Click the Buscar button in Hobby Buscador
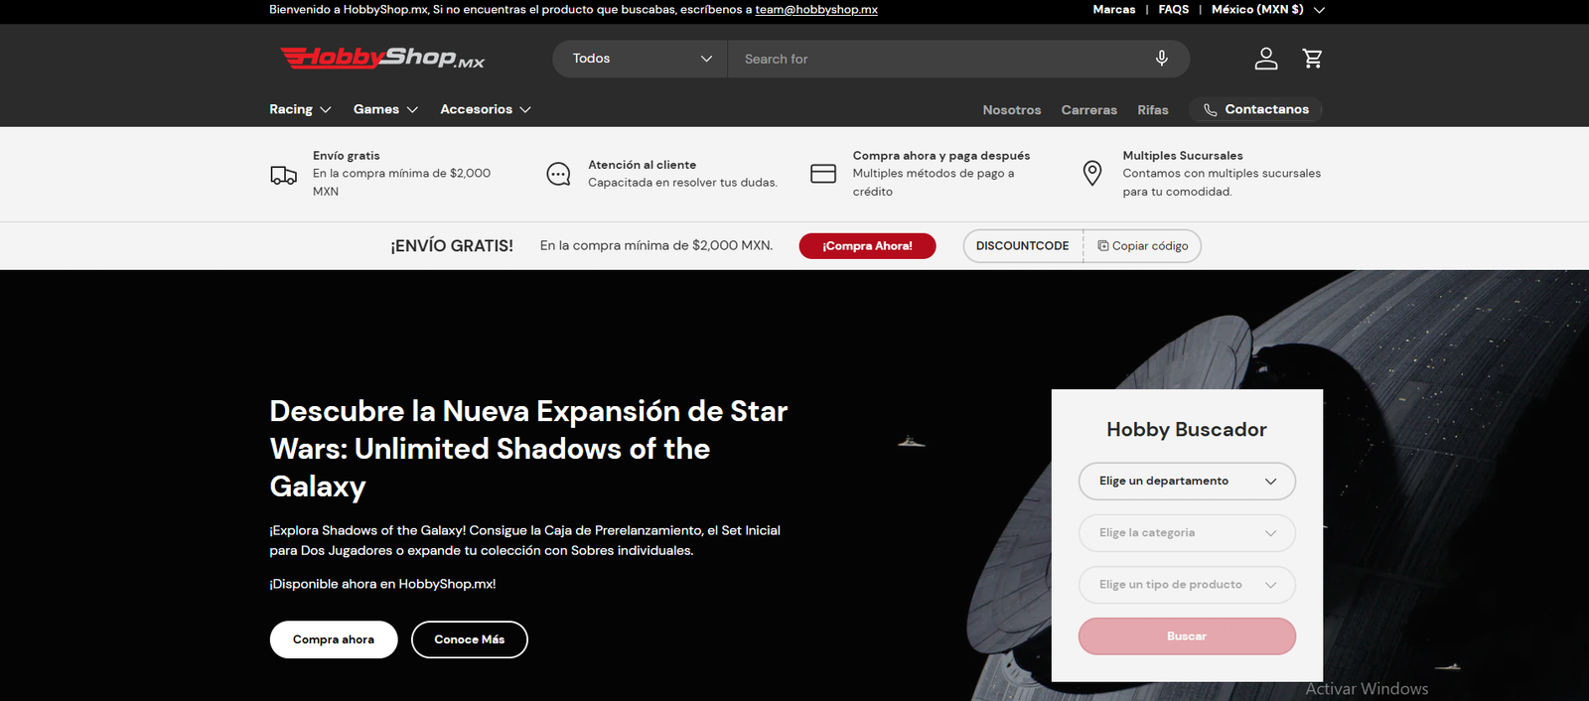This screenshot has width=1589, height=701. tap(1187, 636)
